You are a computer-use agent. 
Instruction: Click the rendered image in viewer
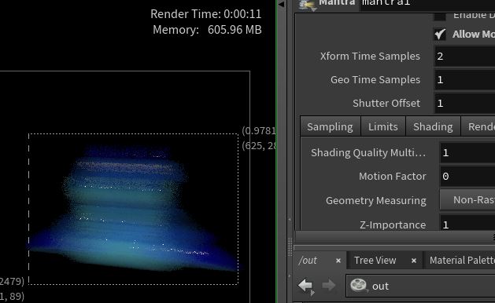pyautogui.click(x=133, y=209)
